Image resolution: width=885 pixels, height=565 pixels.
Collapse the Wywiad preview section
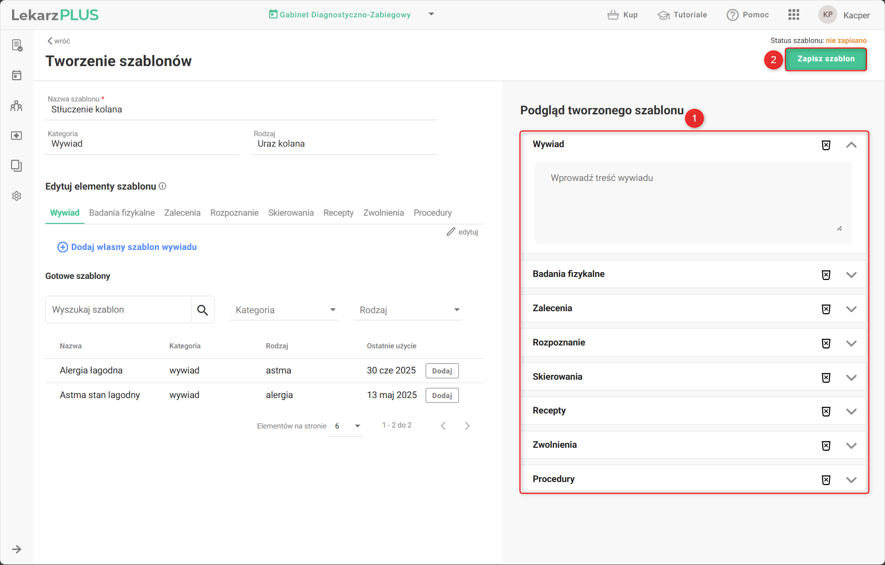(851, 145)
